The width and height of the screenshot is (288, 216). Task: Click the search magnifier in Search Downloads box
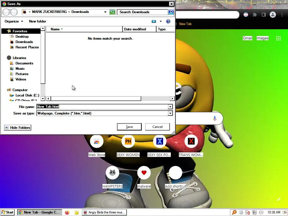pyautogui.click(x=171, y=12)
